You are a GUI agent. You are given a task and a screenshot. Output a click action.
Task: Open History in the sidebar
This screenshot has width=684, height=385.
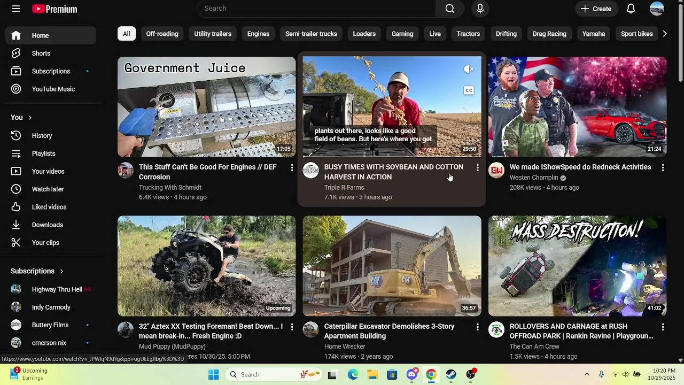point(51,136)
